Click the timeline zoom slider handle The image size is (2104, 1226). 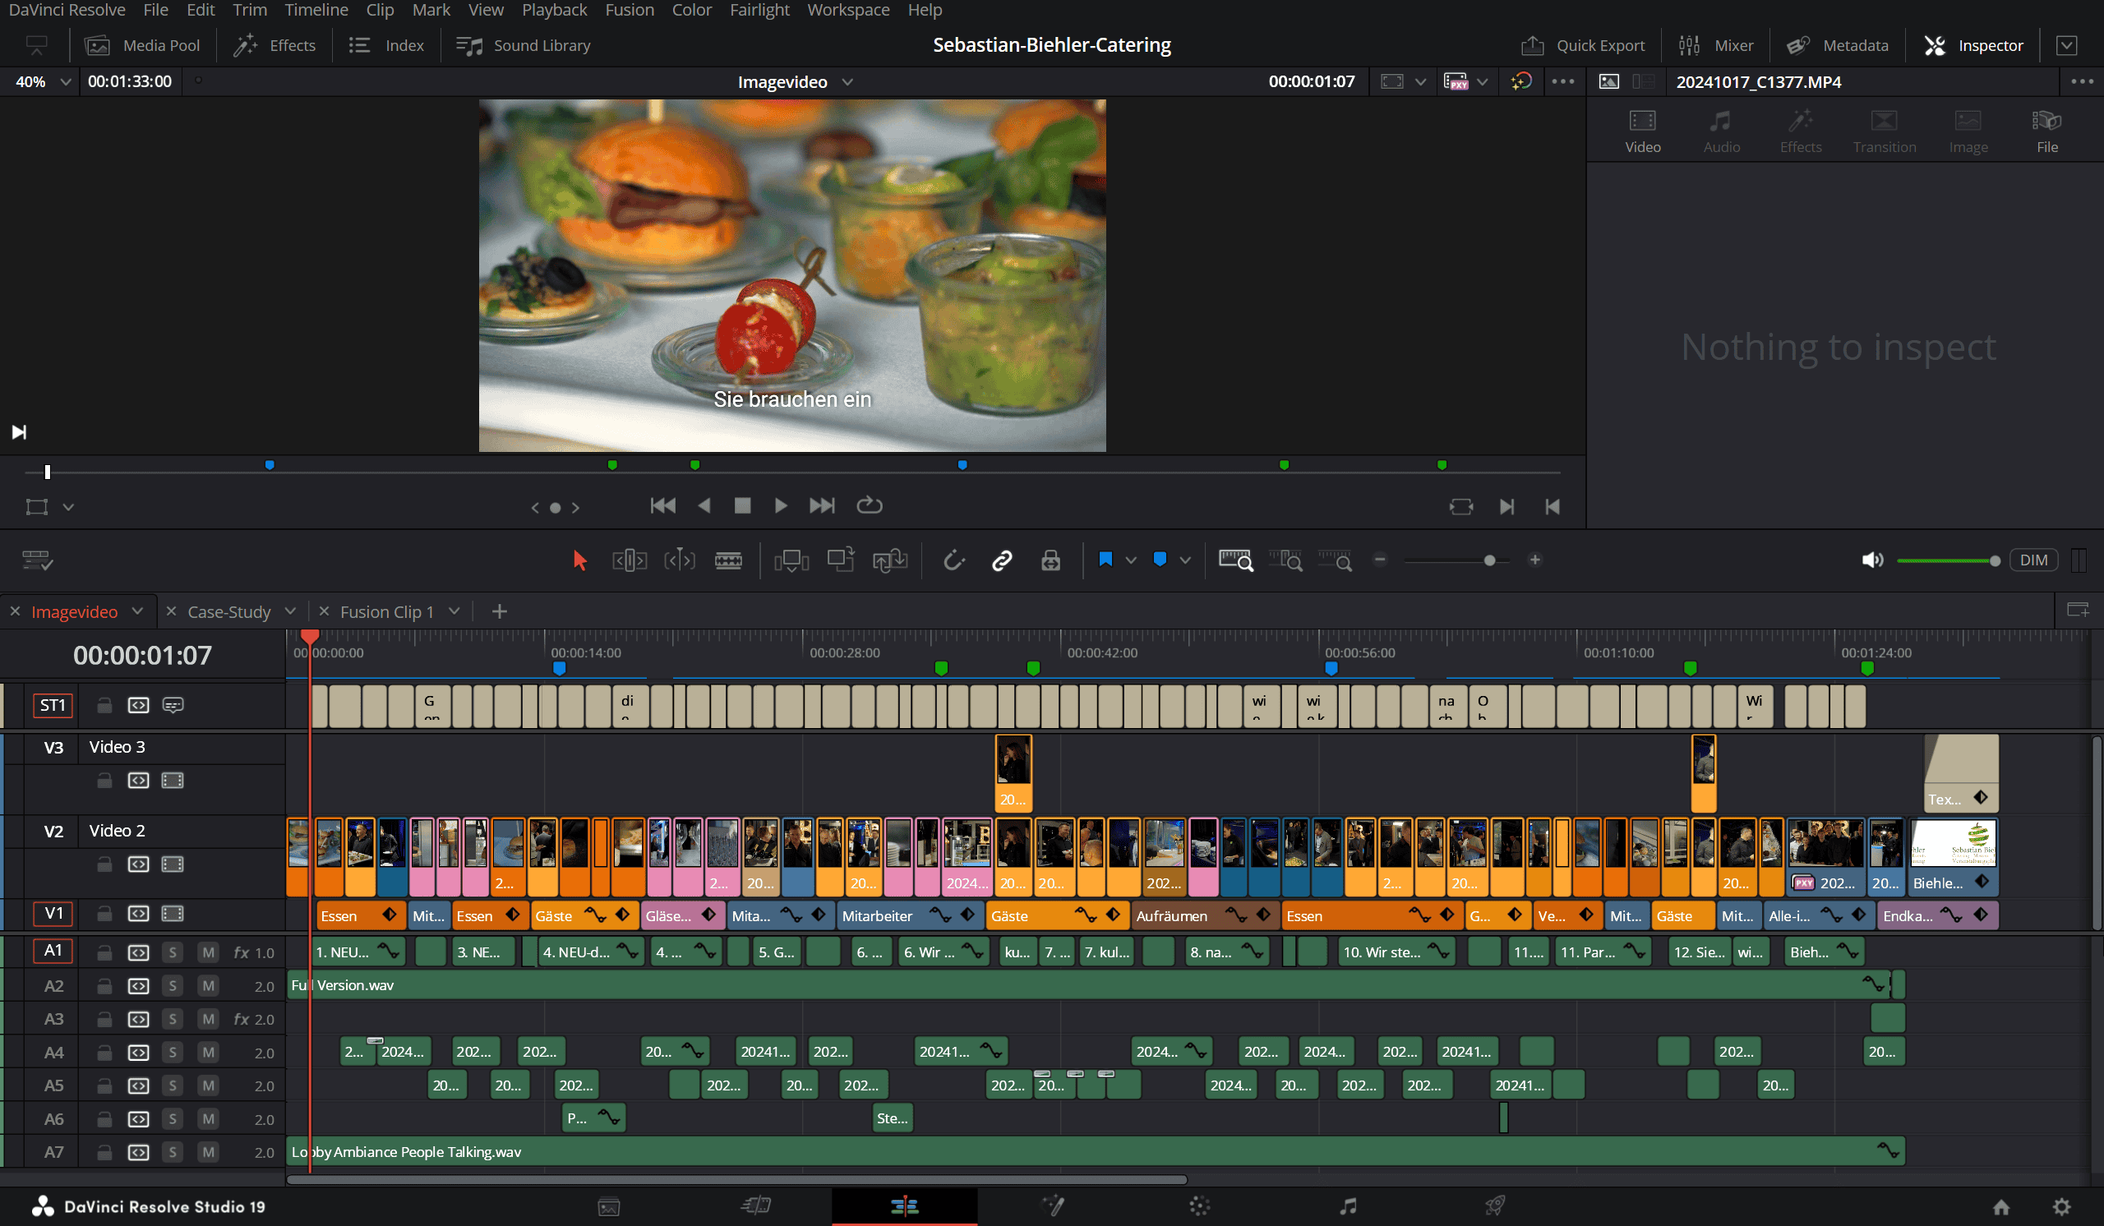pyautogui.click(x=1489, y=560)
